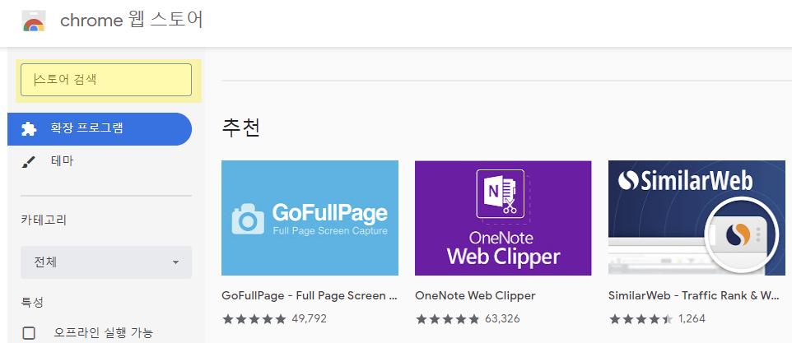Click the category dropdown arrow
Screen dimensions: 792x343
175,262
